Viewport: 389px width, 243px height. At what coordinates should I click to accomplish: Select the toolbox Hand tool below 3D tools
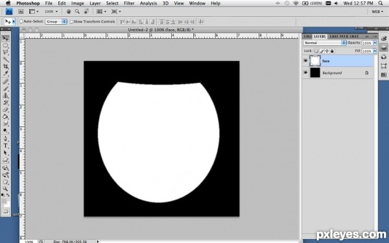tap(5, 182)
